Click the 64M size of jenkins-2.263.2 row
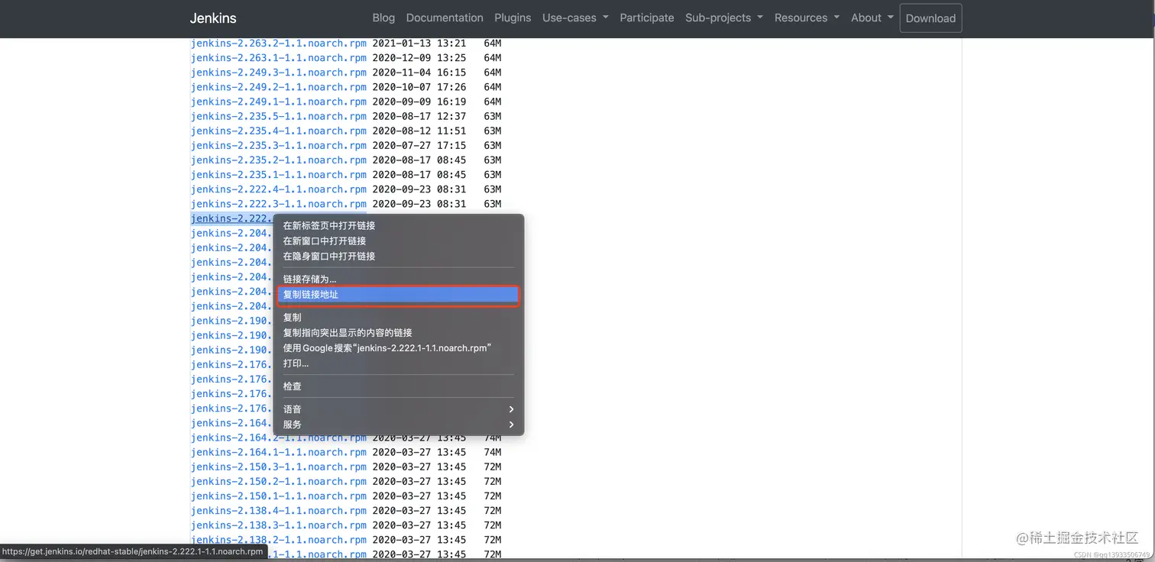 point(493,44)
